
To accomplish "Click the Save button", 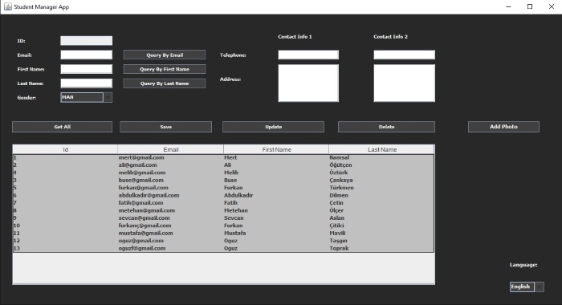I will coord(166,127).
